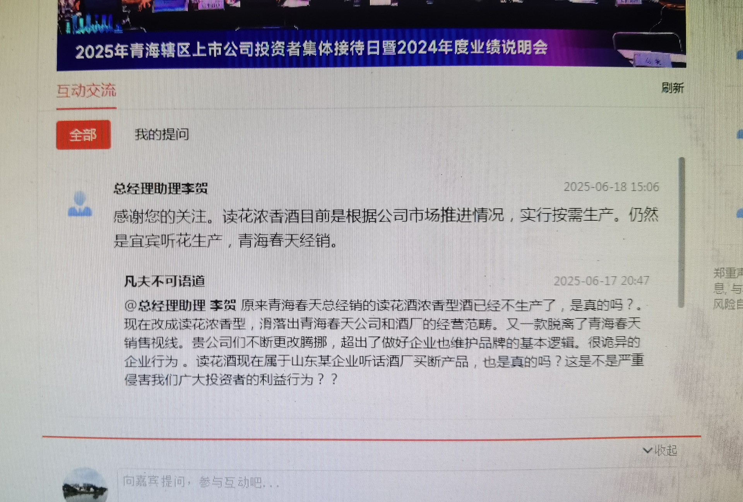Viewport: 743px width, 502px height.
Task: Switch to the 我的提问 tab
Action: click(162, 134)
